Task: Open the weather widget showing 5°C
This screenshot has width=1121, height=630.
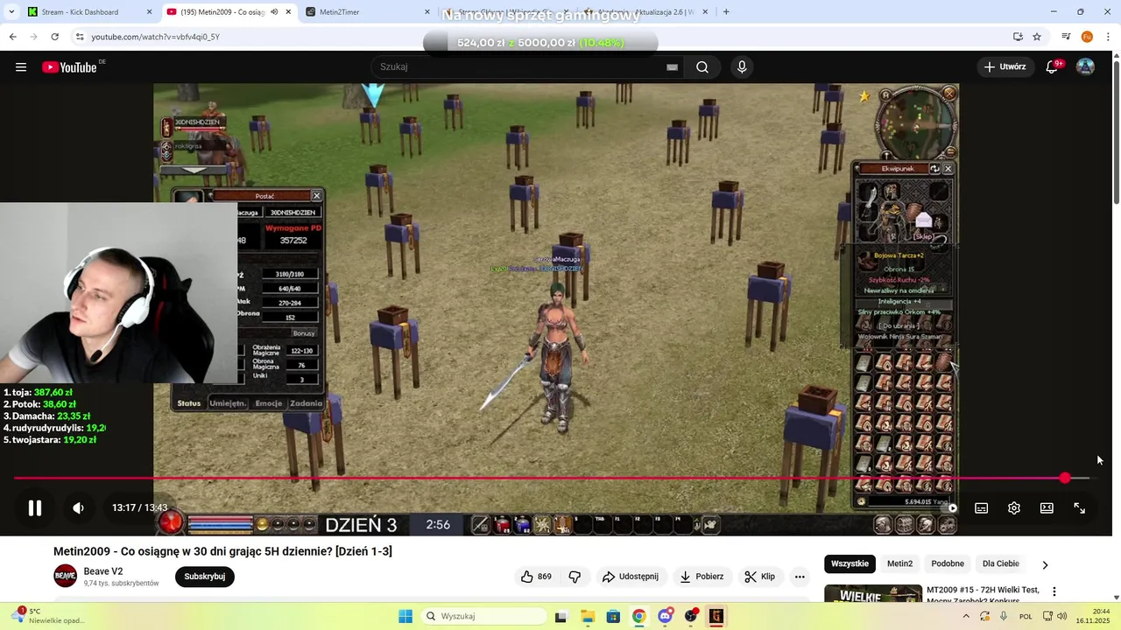Action: tap(48, 616)
